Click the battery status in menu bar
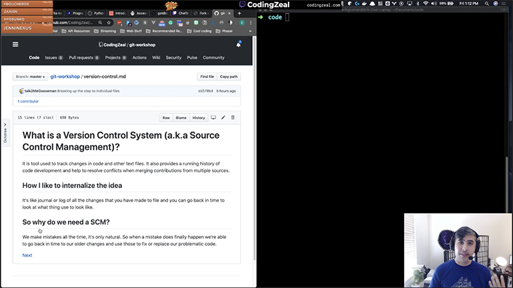This screenshot has height=288, width=513. coord(446,4)
